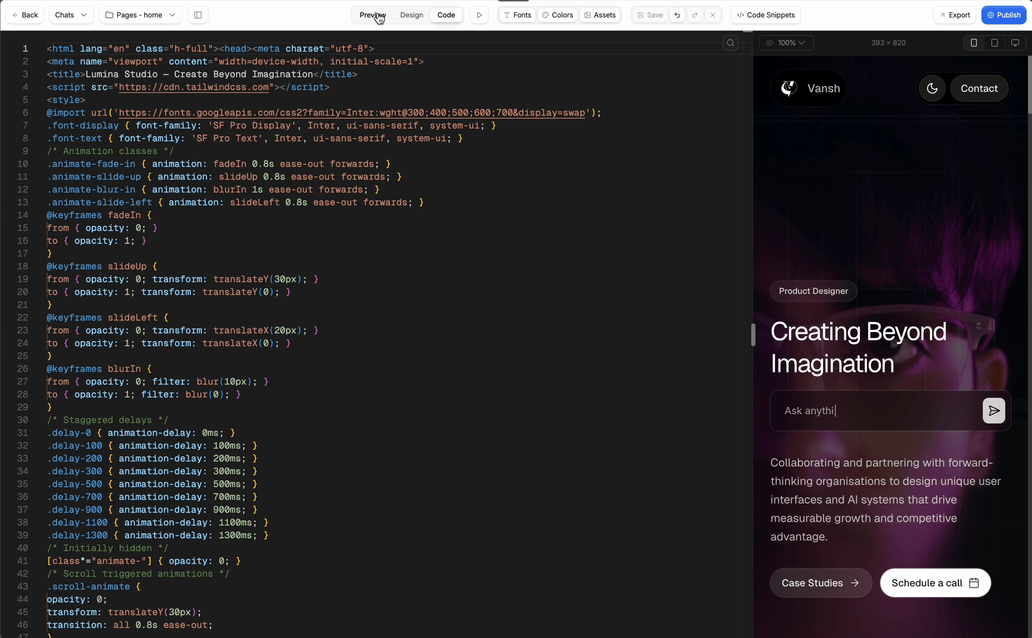The width and height of the screenshot is (1032, 638).
Task: Toggle the sidebar panel layout icon
Action: pos(198,15)
